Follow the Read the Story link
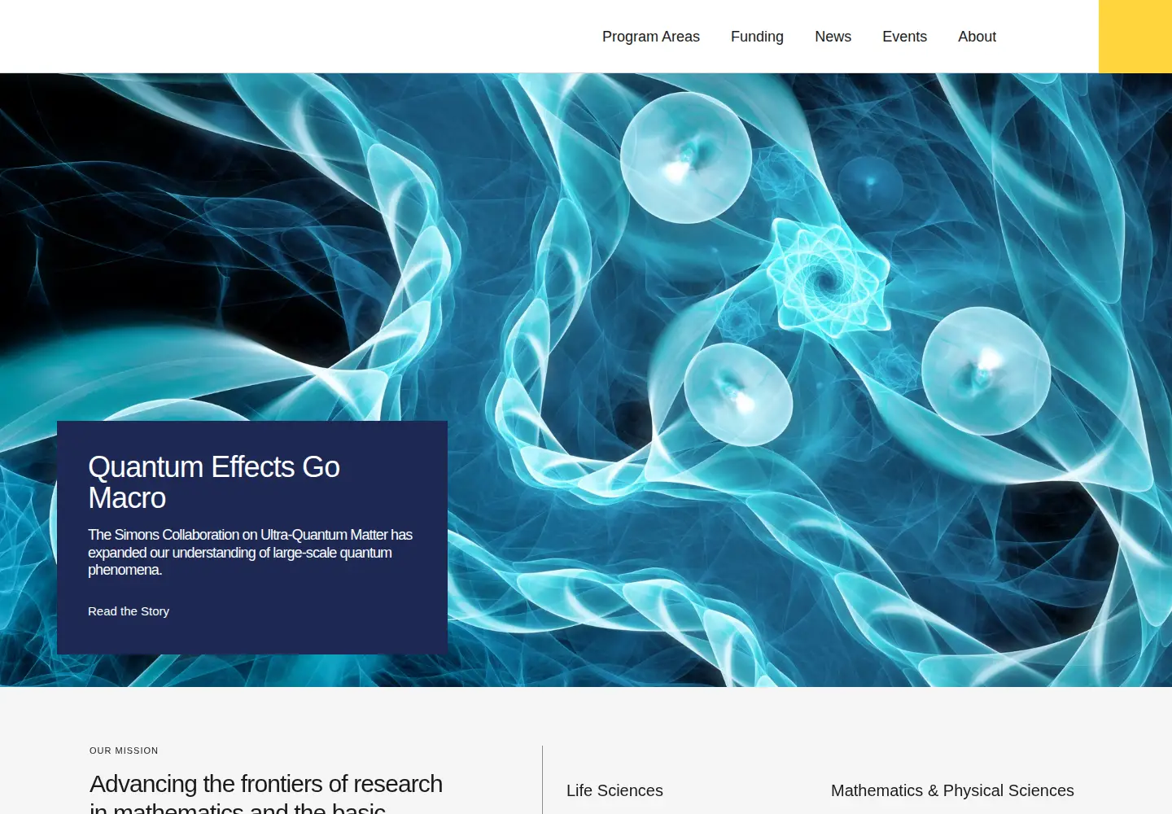Screen dimensions: 1172x814 pos(129,611)
